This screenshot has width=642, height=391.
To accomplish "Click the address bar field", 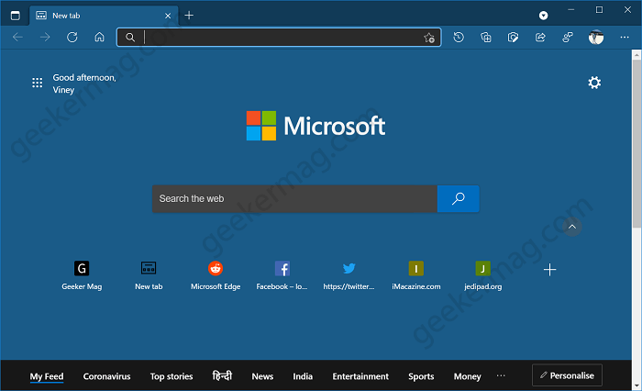I will (x=279, y=38).
